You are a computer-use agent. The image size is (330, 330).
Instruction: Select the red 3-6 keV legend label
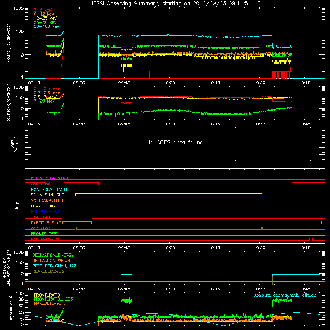coord(43,10)
